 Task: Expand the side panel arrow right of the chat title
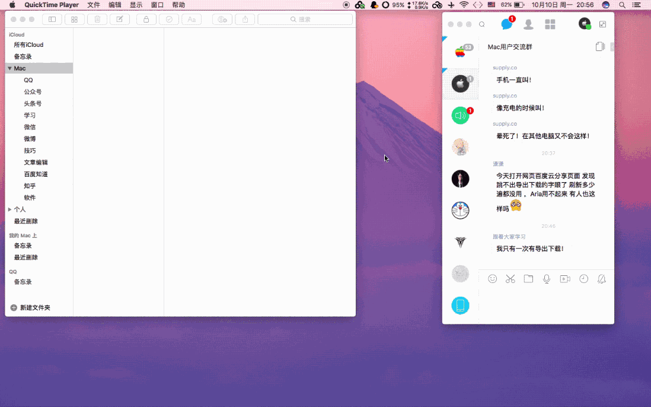tap(612, 47)
